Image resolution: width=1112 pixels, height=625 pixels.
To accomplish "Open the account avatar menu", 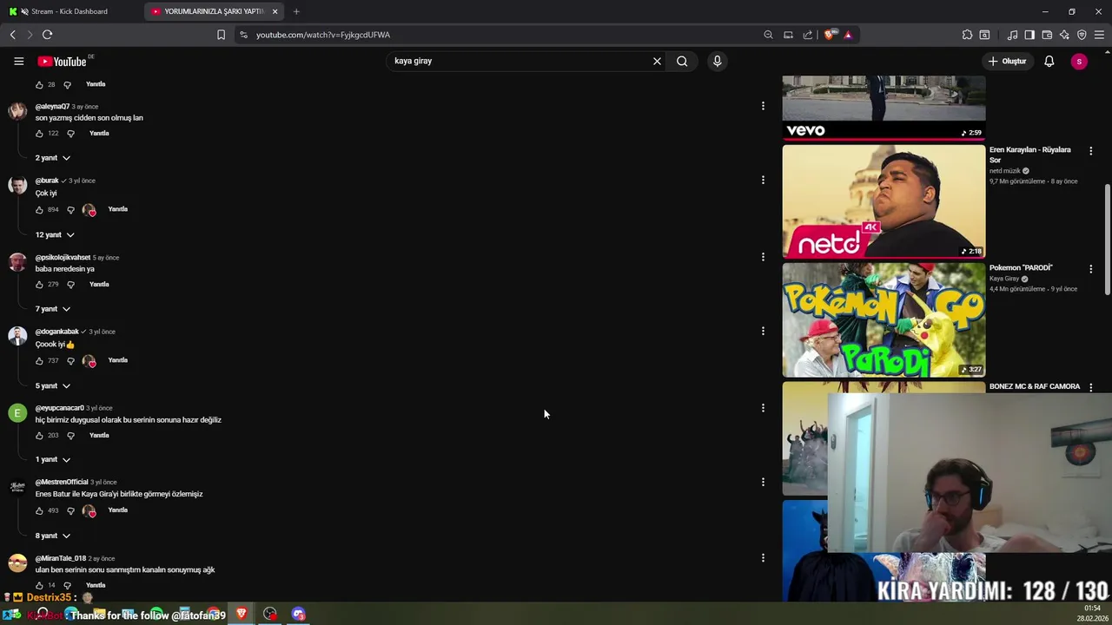I will pos(1079,61).
